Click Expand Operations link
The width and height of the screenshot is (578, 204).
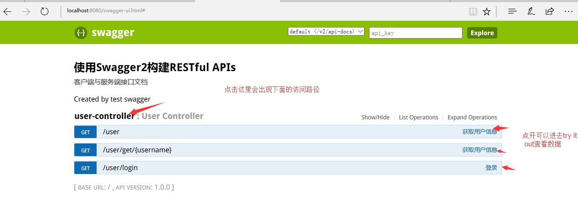coord(472,117)
